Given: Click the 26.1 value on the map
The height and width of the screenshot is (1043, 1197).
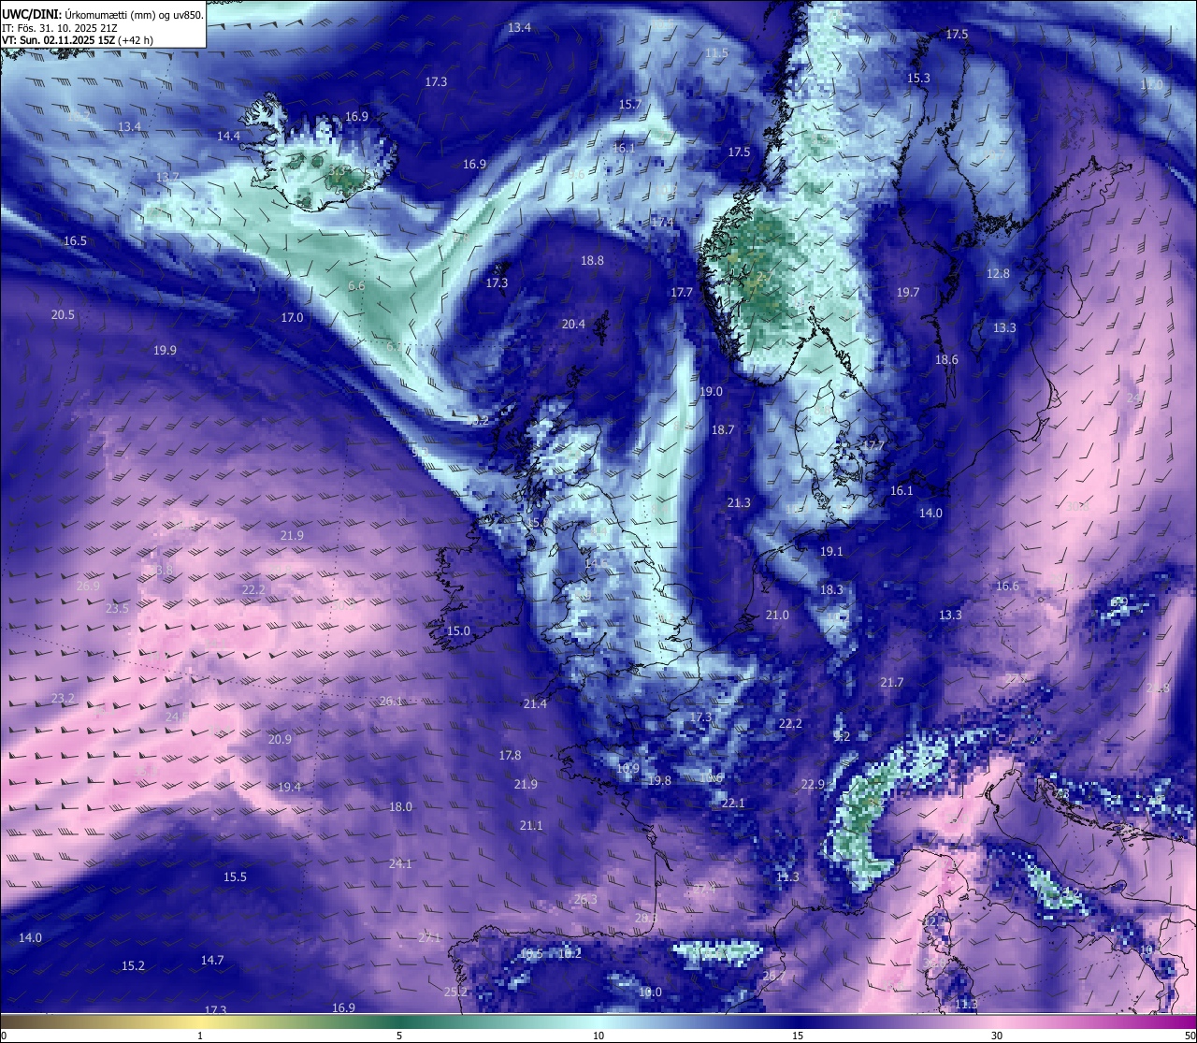Looking at the screenshot, I should [x=391, y=702].
